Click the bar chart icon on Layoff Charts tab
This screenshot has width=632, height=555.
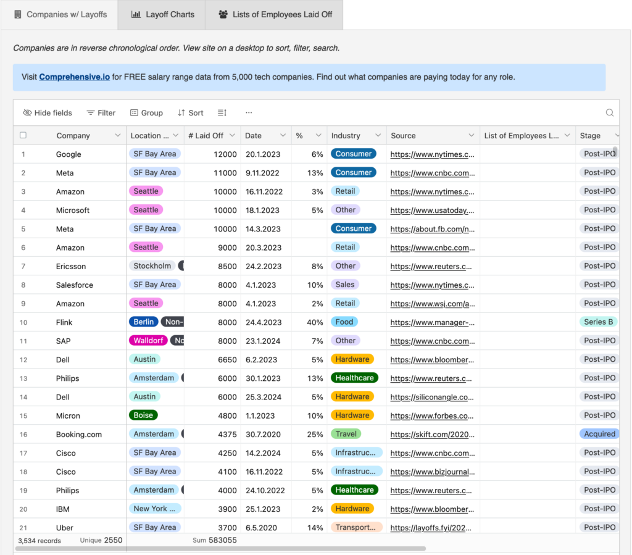pos(136,14)
